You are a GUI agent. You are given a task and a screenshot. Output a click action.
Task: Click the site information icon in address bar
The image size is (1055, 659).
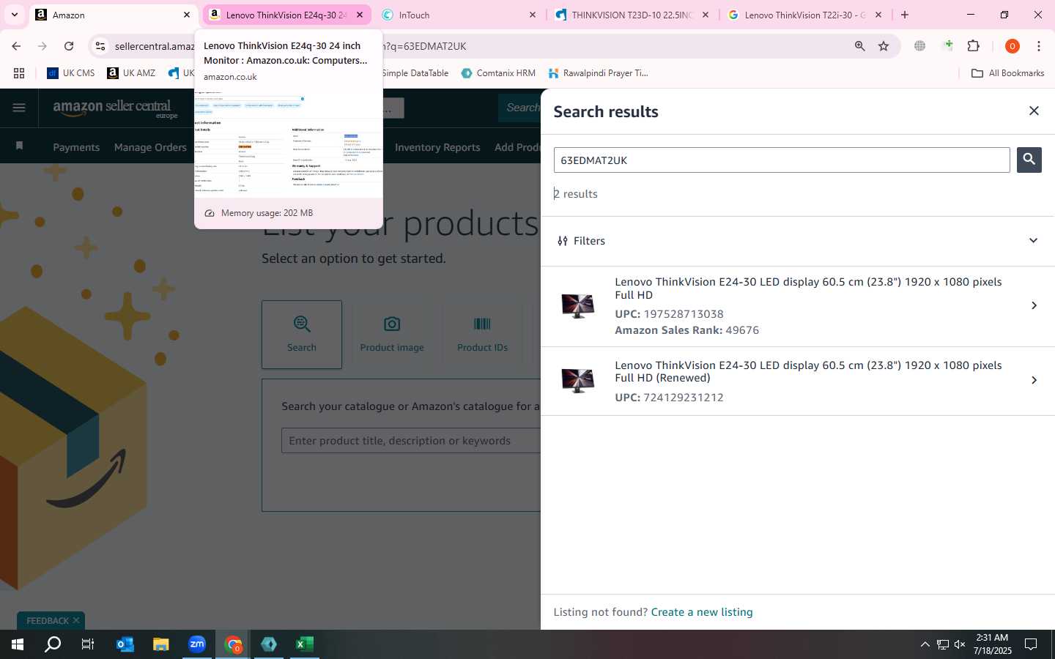point(100,46)
